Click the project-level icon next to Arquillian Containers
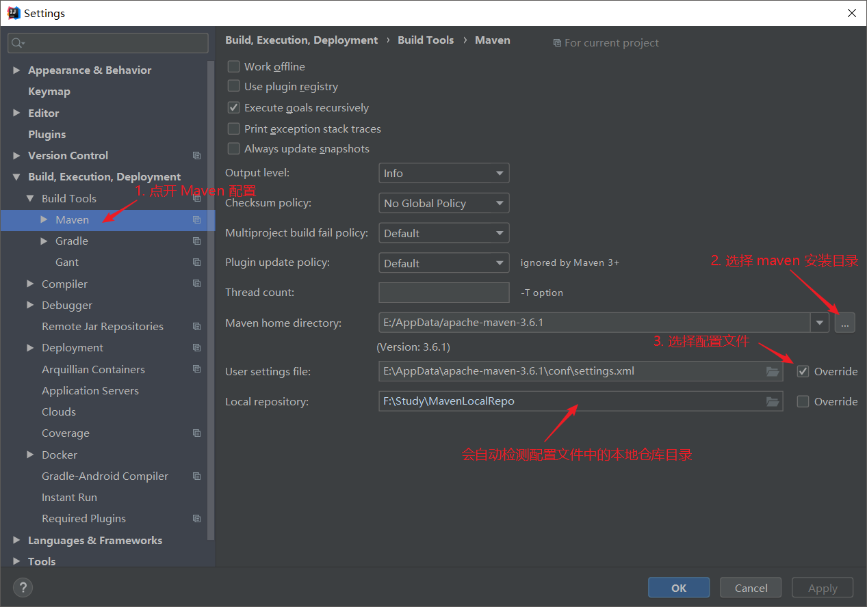 point(196,369)
